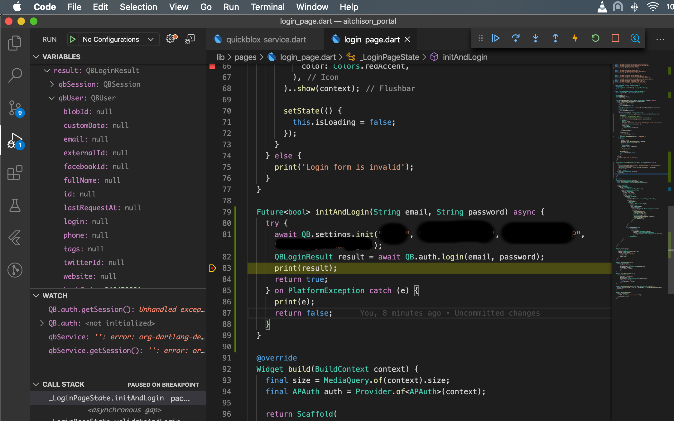Open the Testing panel in the sidebar
This screenshot has width=674, height=421.
15,206
